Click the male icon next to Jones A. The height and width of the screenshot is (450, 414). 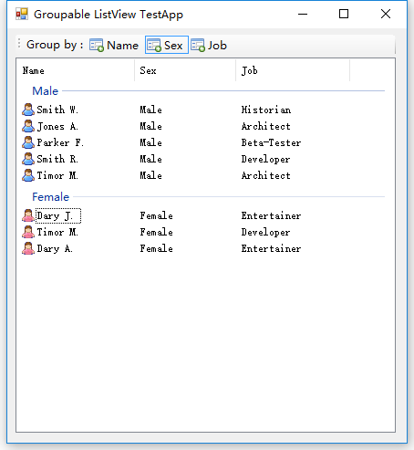(28, 126)
